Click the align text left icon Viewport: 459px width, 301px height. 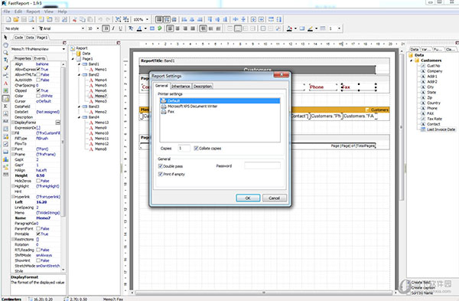point(170,28)
